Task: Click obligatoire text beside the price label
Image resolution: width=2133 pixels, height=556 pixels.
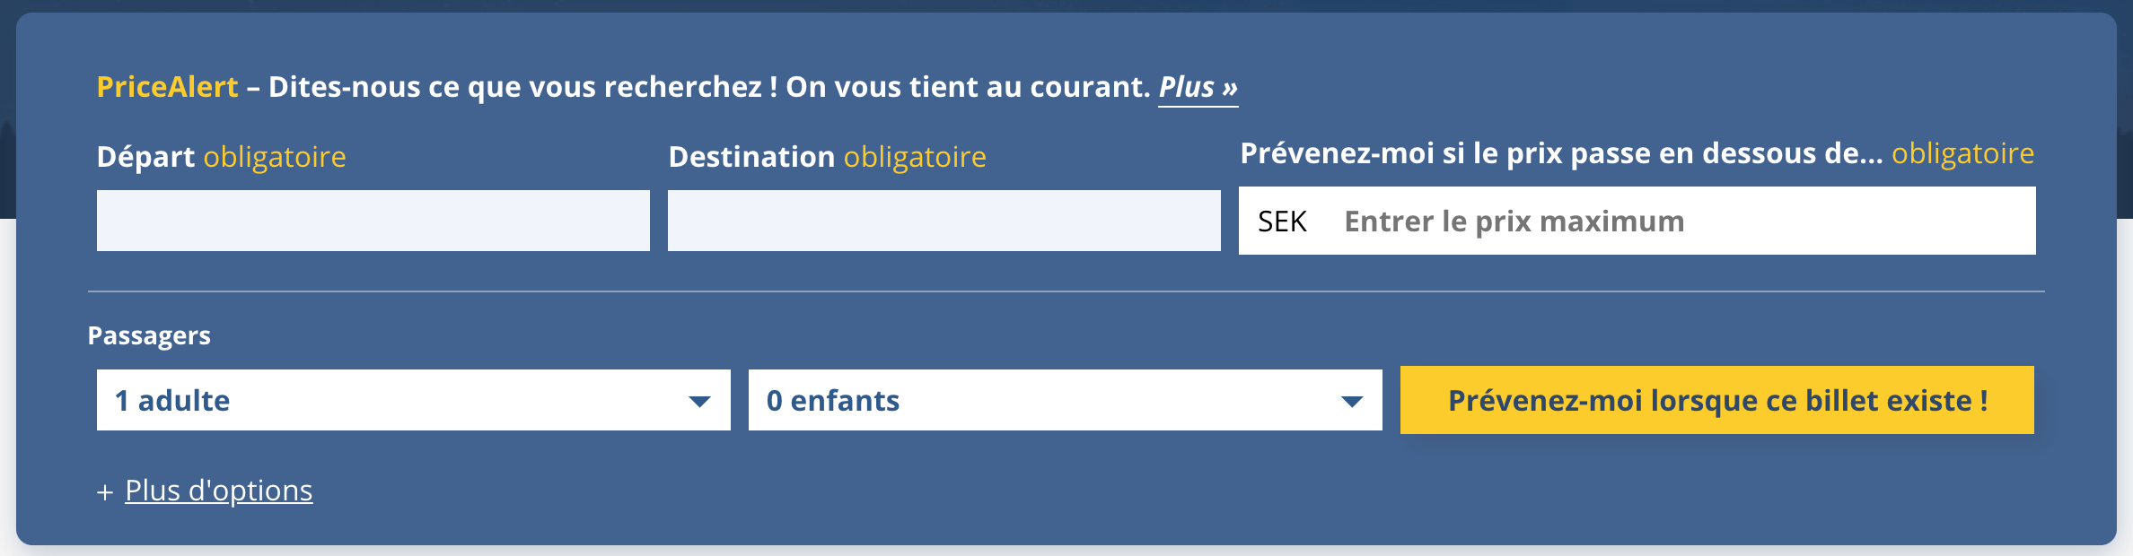Action: tap(1962, 153)
